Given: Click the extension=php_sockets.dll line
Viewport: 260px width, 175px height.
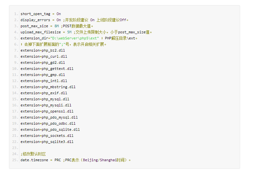Looking at the screenshot, I should point(47,136).
